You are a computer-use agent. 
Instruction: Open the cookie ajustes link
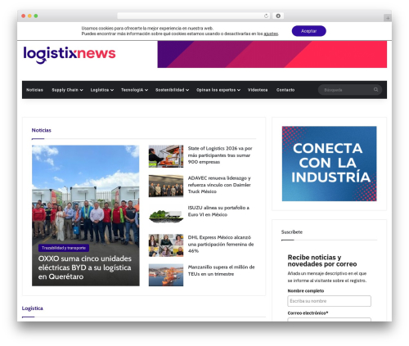point(271,34)
